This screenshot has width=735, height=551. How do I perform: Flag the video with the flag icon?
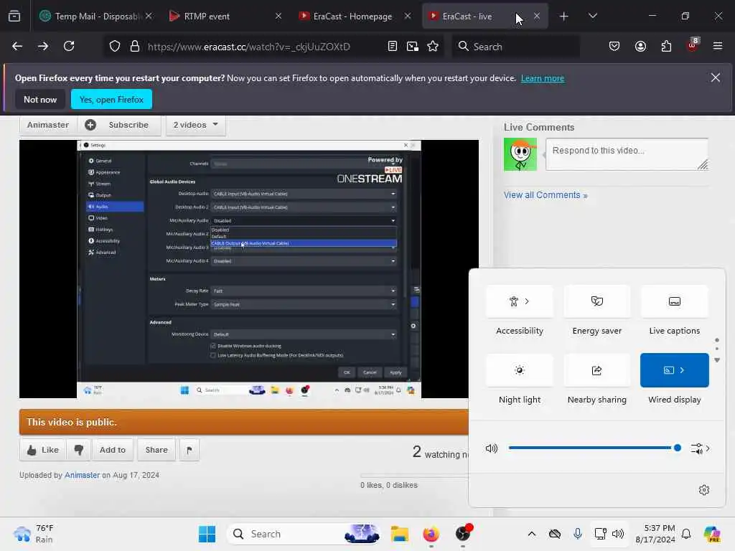tap(189, 450)
